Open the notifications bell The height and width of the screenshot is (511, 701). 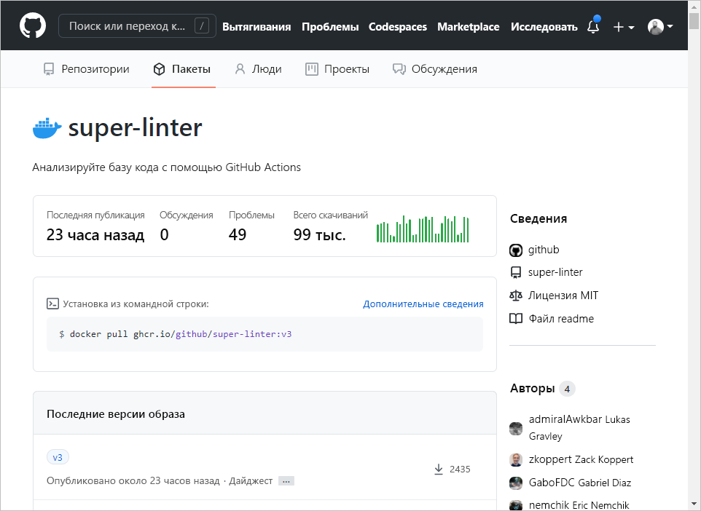[593, 26]
